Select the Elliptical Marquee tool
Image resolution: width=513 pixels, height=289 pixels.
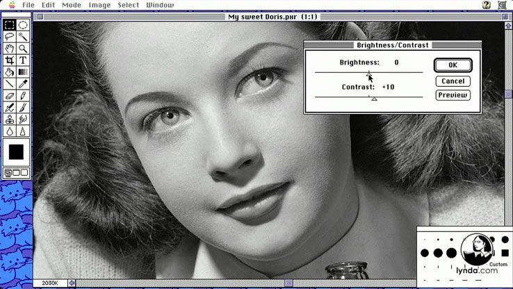pyautogui.click(x=24, y=25)
